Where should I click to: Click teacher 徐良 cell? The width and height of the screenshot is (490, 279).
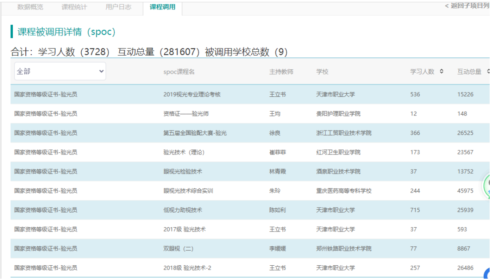[275, 133]
